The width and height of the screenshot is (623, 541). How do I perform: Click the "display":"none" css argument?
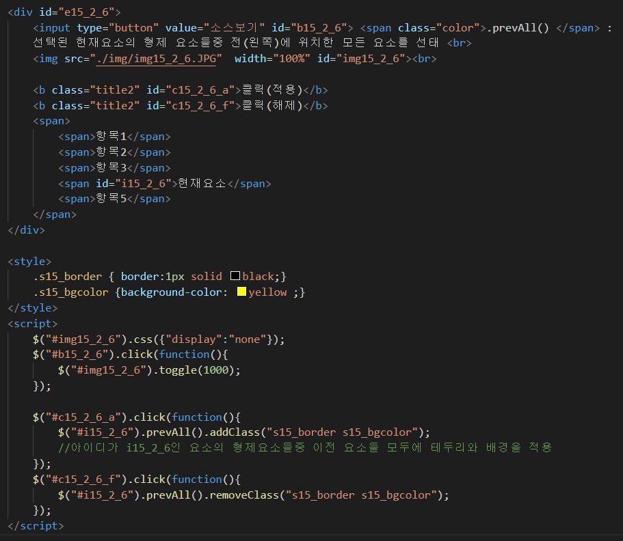pos(216,339)
